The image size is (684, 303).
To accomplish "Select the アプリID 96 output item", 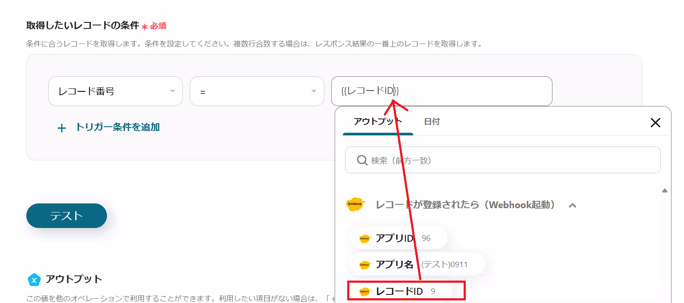I will coord(398,238).
